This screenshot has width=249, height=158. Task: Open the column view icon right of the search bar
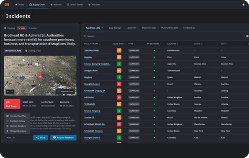coord(247,36)
